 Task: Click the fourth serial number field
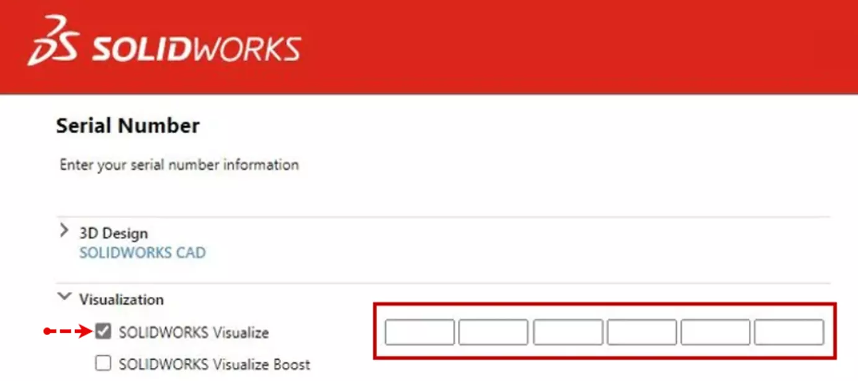pyautogui.click(x=641, y=332)
